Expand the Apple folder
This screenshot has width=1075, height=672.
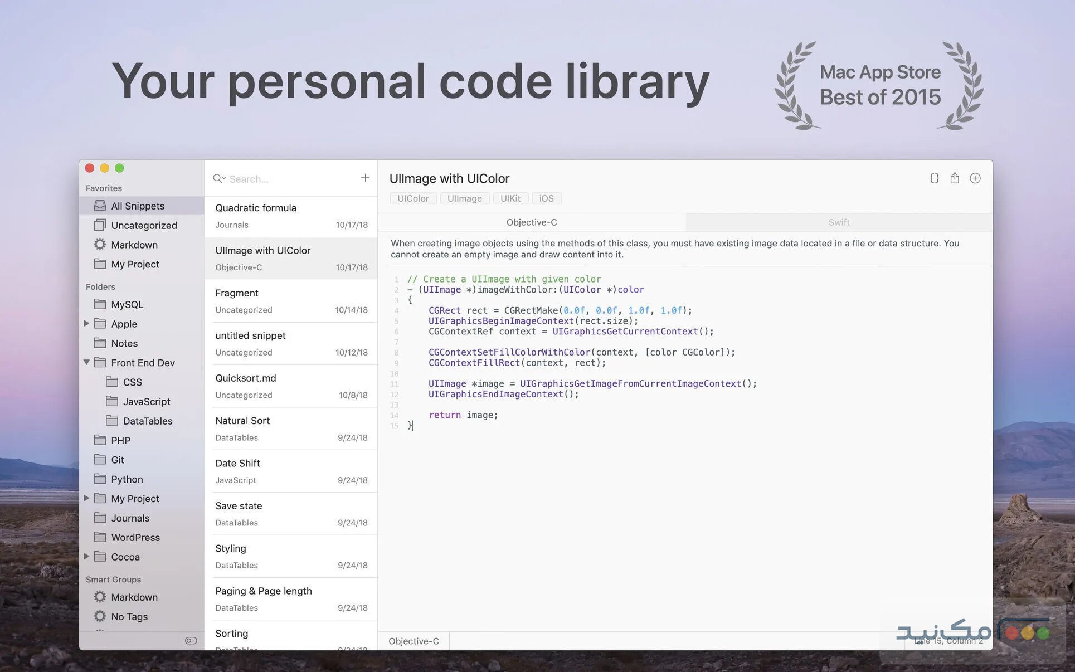87,324
